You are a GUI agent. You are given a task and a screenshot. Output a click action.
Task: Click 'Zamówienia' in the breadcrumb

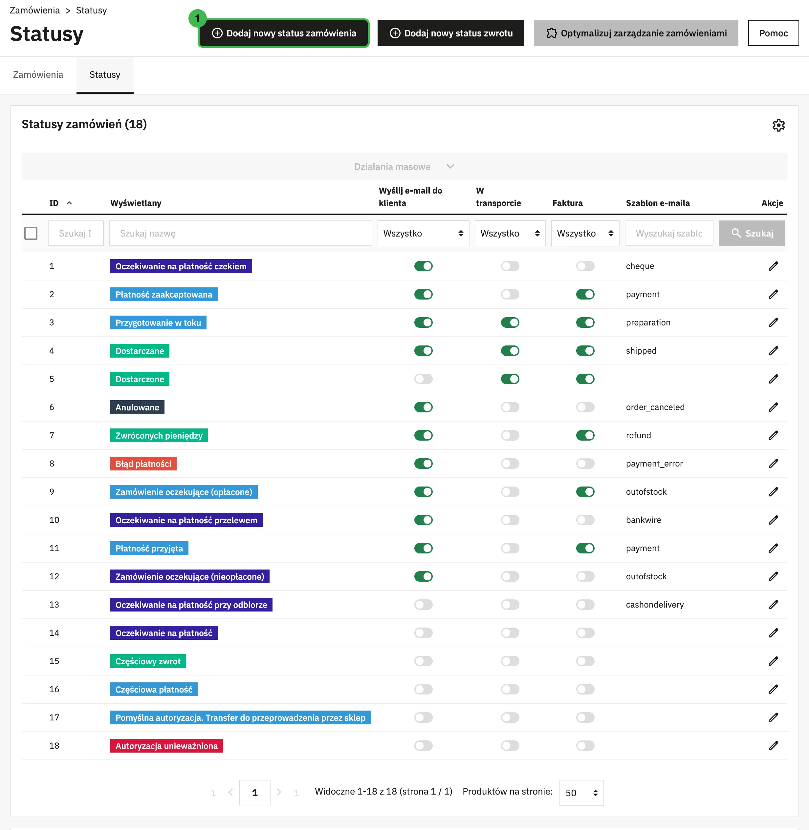[35, 10]
